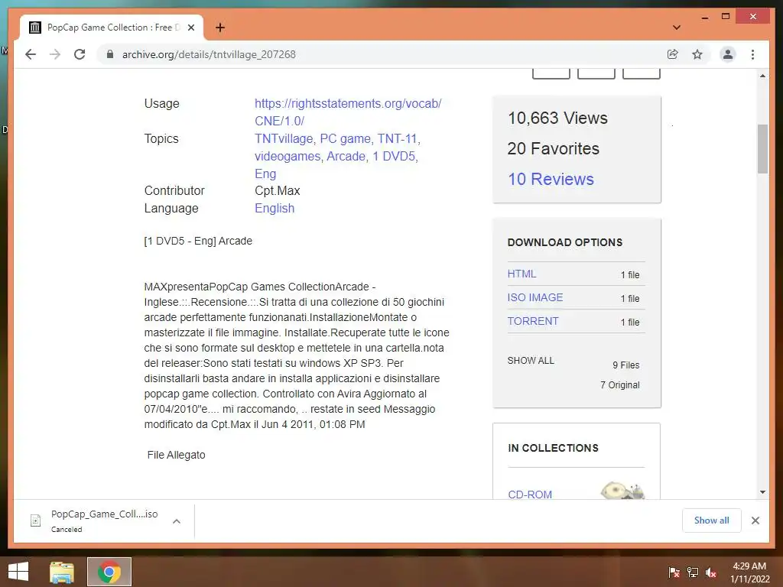Open the videogames topic link
The width and height of the screenshot is (783, 587).
click(288, 156)
